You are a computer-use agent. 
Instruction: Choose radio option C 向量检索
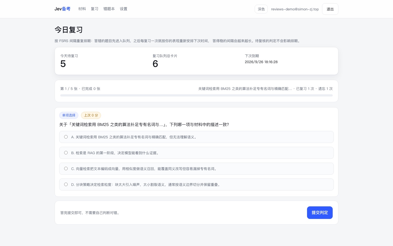click(66, 169)
